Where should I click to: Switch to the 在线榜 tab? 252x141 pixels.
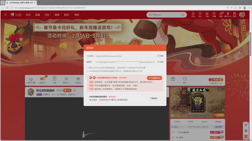click(177, 122)
